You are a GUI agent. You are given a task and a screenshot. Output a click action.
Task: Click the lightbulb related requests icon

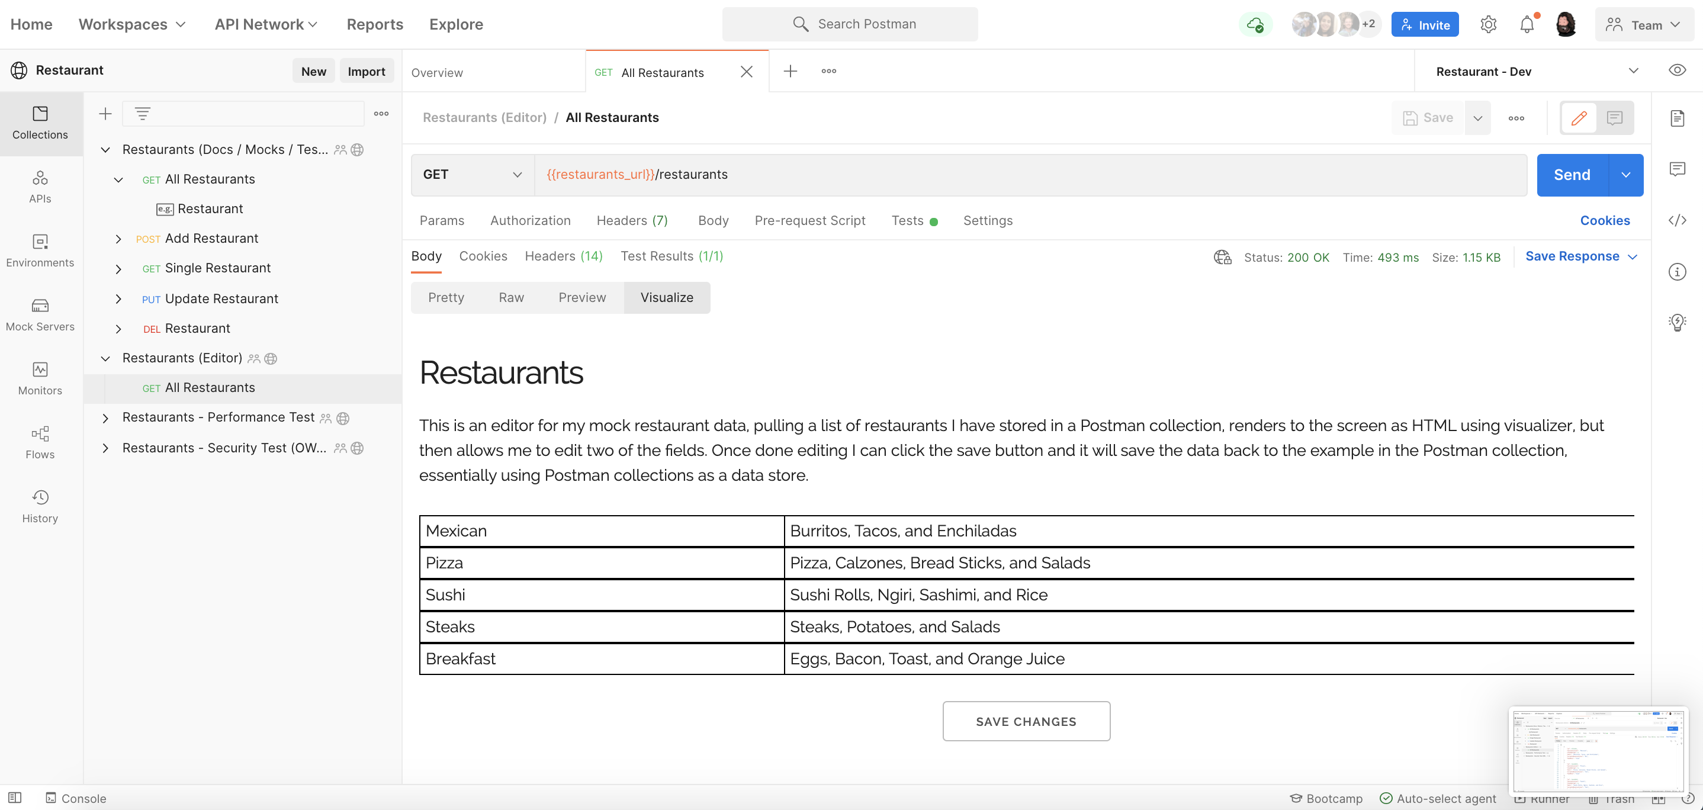click(1676, 322)
